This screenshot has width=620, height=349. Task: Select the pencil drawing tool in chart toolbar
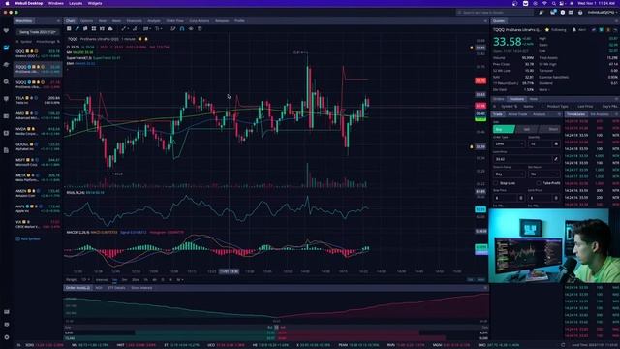pos(77,28)
